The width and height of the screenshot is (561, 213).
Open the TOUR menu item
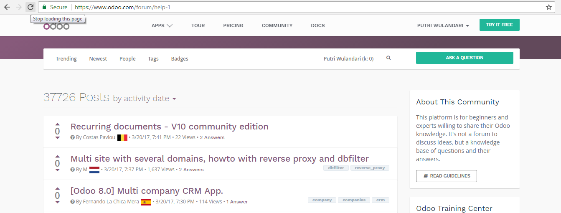[198, 25]
